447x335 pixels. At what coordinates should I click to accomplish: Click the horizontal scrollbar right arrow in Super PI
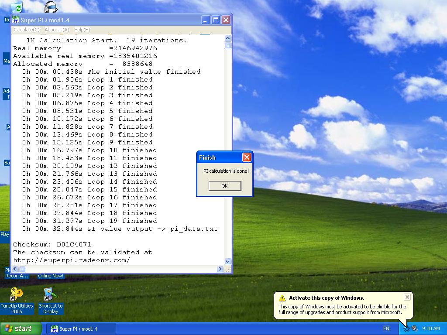pos(220,269)
